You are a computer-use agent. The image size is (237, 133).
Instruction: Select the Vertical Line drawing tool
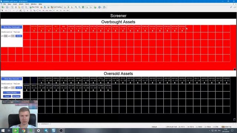(10, 11)
